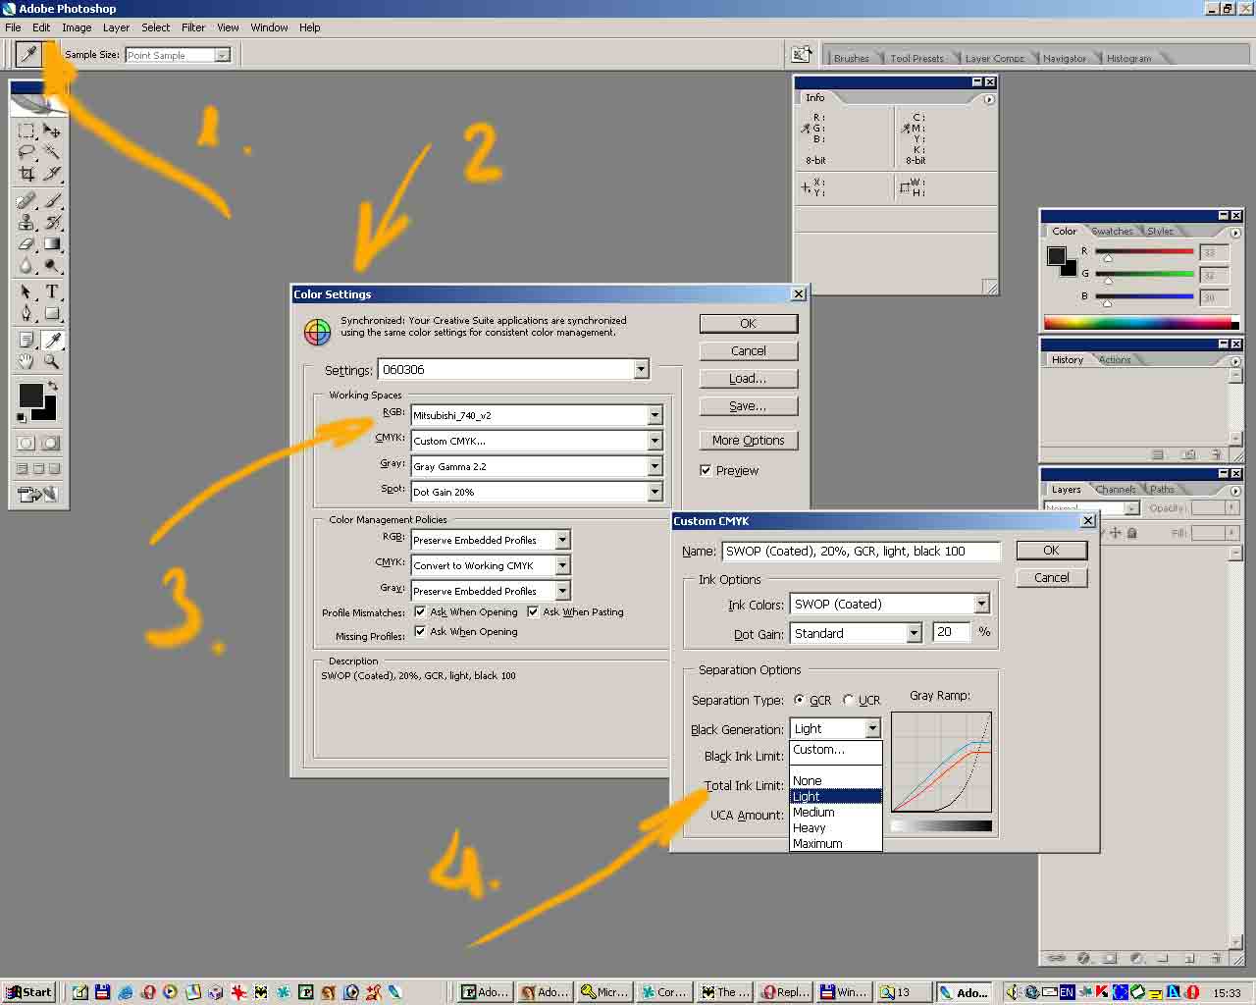Select the Hand tool
This screenshot has width=1256, height=1005.
tap(26, 362)
